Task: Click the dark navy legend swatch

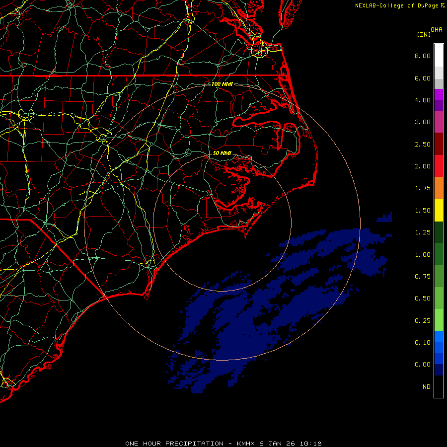Action: [x=439, y=370]
